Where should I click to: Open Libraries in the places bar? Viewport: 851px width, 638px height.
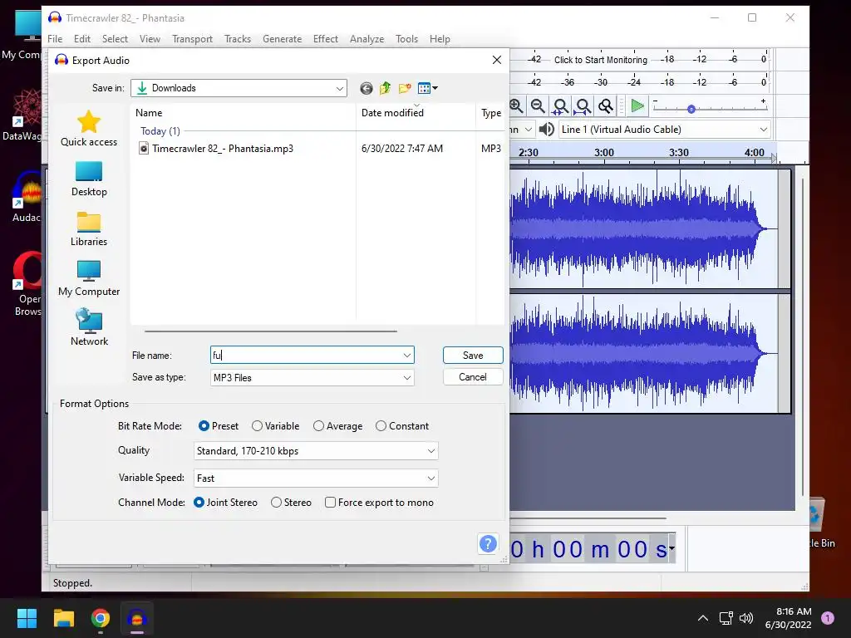[x=89, y=229]
